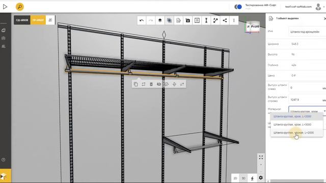Activate the vertical dimension ruler tool
Screen dimensions: 326x183
point(206,20)
